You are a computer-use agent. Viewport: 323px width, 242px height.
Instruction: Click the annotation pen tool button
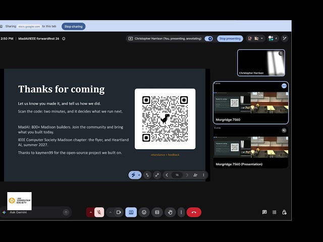tap(133, 175)
